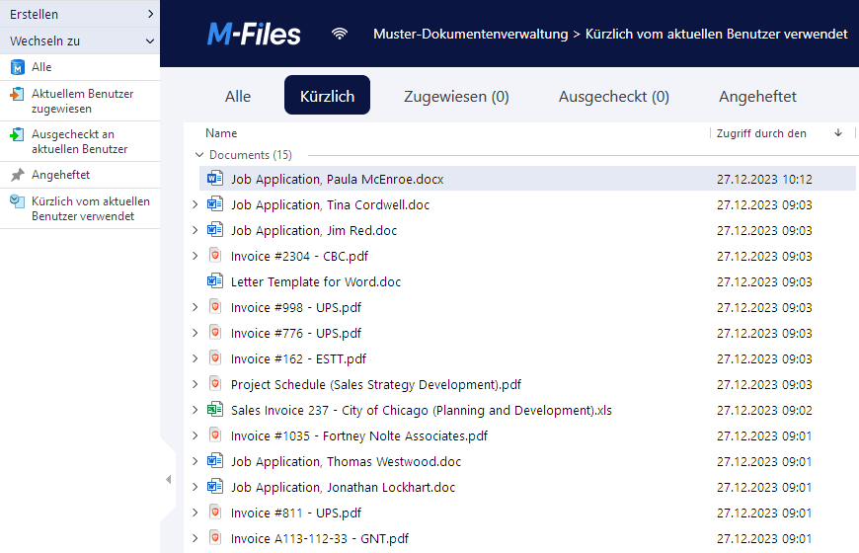Click the M-Files logo
Viewport: 859px width, 553px height.
pyautogui.click(x=254, y=34)
